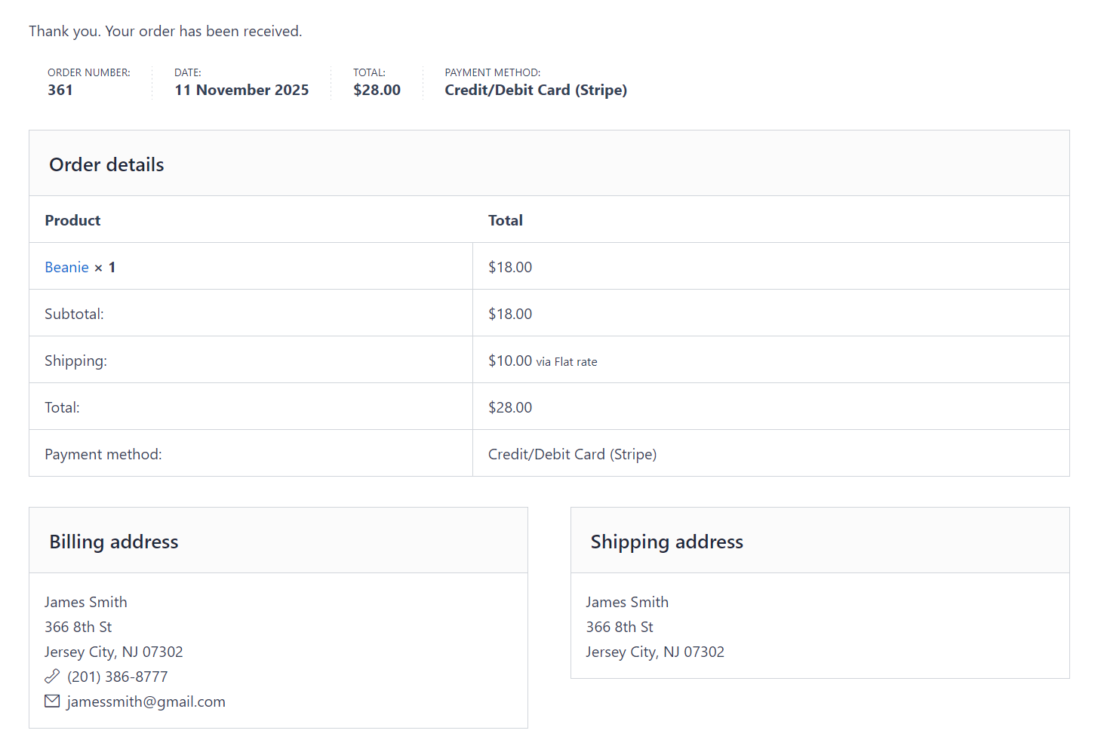Click the jamessmith@gmail.com email address
The image size is (1098, 755).
[146, 701]
